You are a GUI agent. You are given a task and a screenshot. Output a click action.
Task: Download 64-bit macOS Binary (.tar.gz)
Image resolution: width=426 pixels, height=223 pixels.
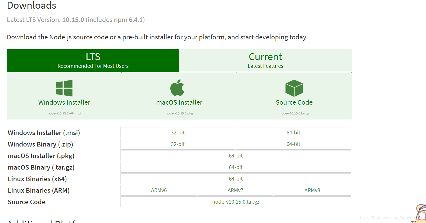click(x=236, y=167)
